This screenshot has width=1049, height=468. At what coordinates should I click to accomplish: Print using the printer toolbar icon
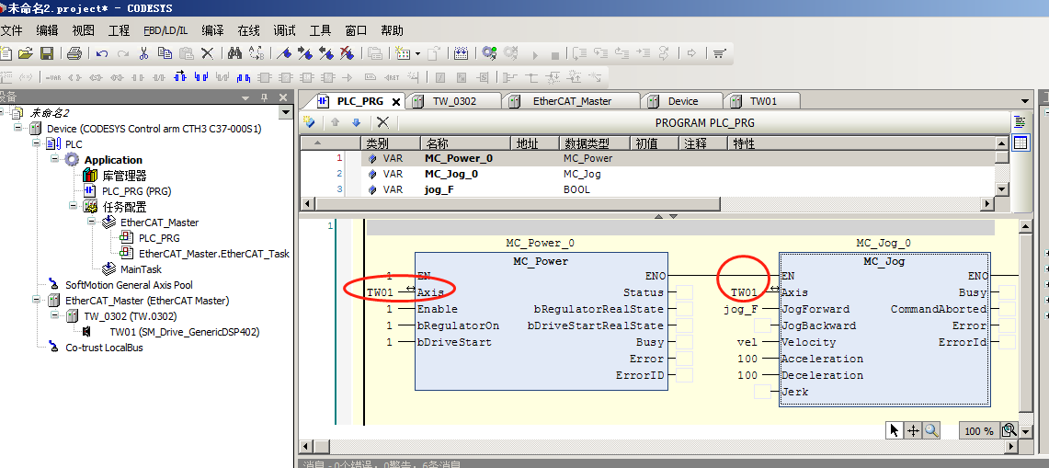coord(74,53)
